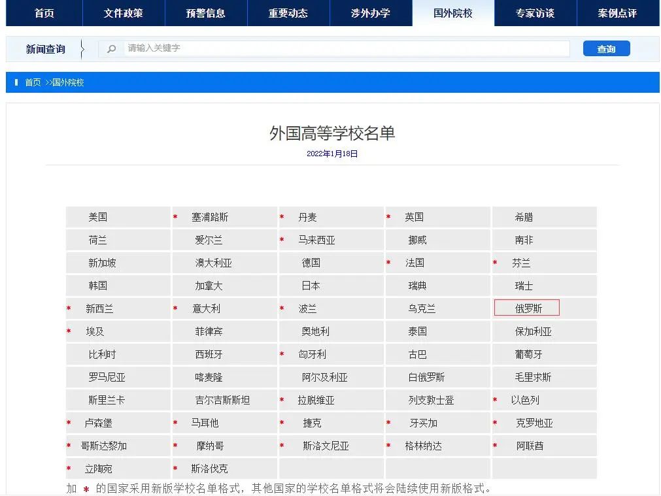Screen dimensions: 661x496
Task: Browse the 案例点评 section
Action: tap(617, 13)
